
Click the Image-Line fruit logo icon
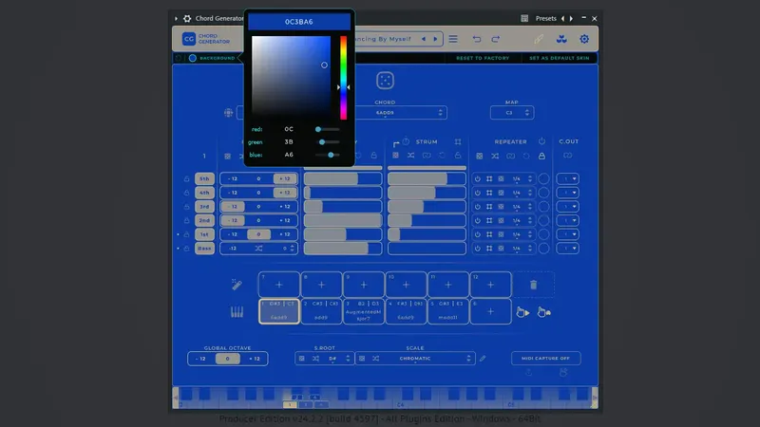[561, 39]
